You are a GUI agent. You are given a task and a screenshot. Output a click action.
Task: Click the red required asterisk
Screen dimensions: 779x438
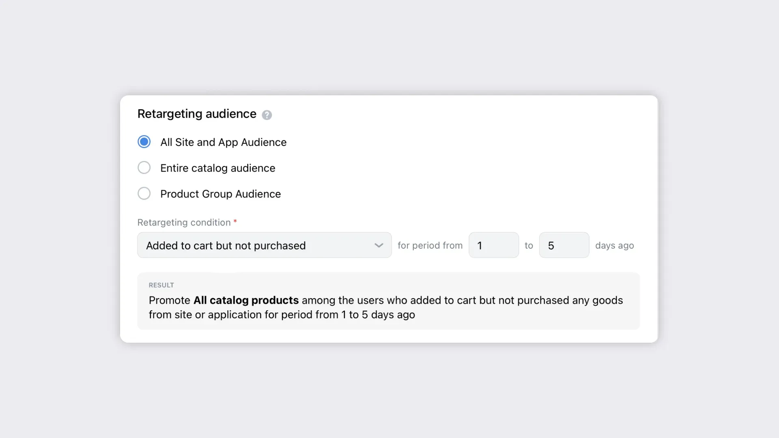click(235, 221)
